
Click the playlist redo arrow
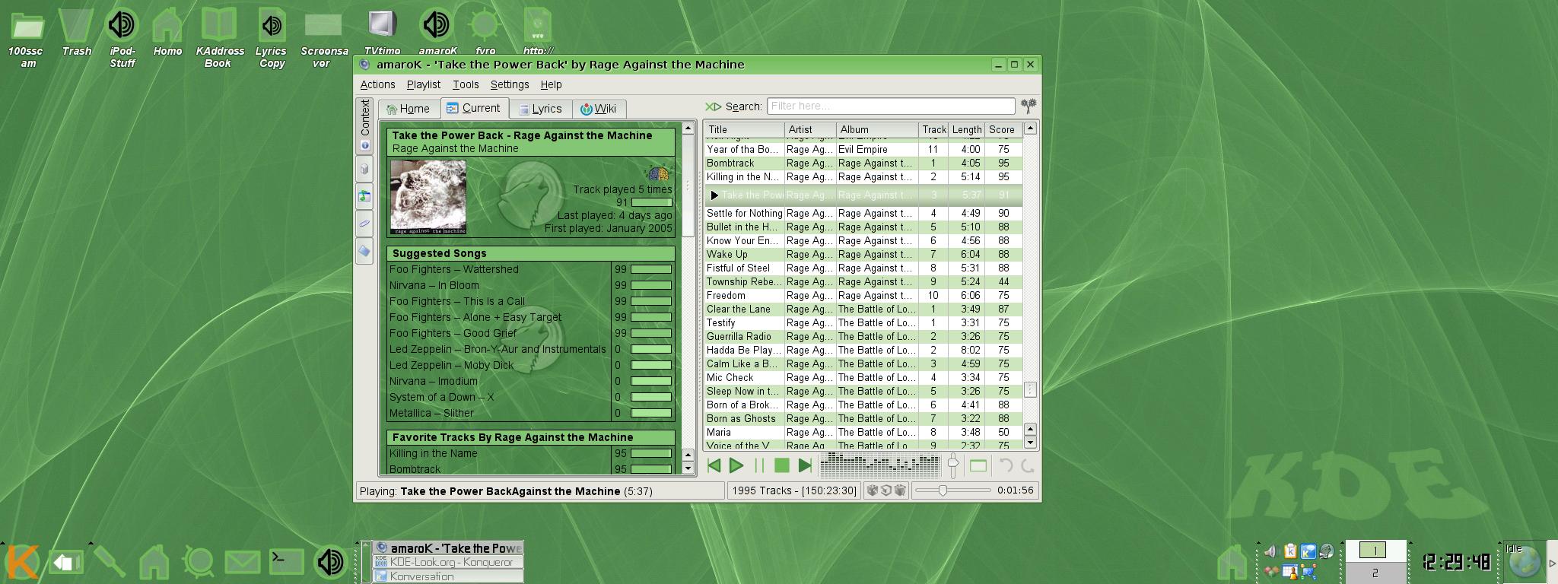coord(1028,465)
